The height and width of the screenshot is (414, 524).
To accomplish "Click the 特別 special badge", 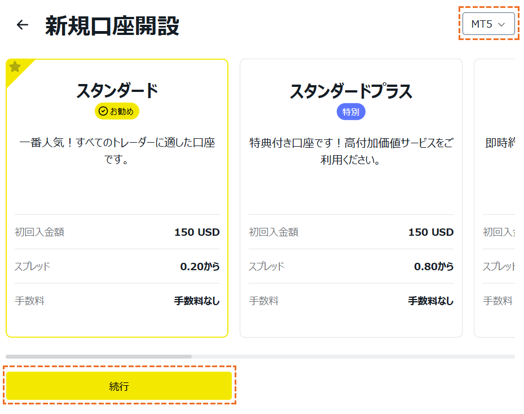I will [x=351, y=112].
